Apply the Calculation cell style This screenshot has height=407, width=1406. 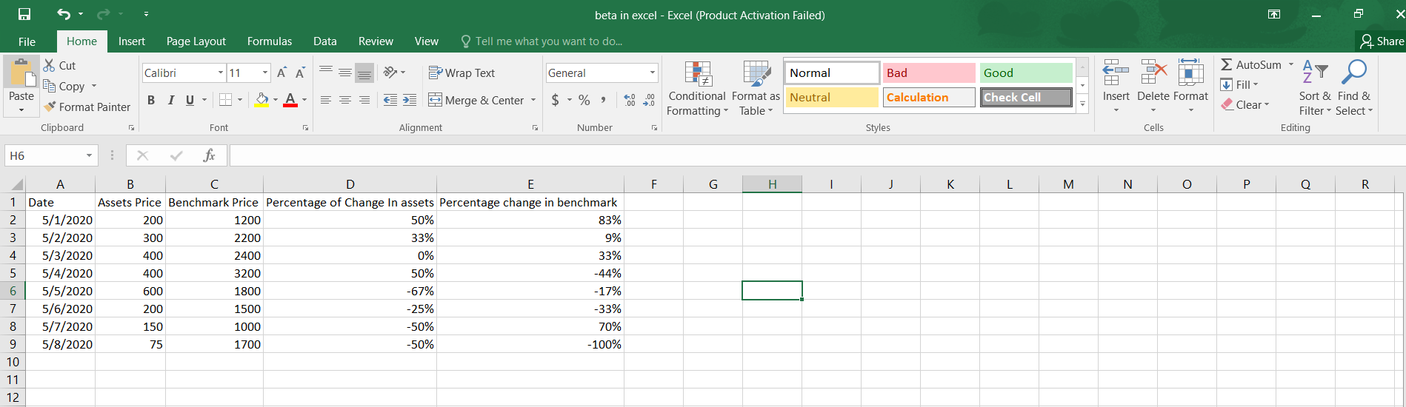pos(929,97)
